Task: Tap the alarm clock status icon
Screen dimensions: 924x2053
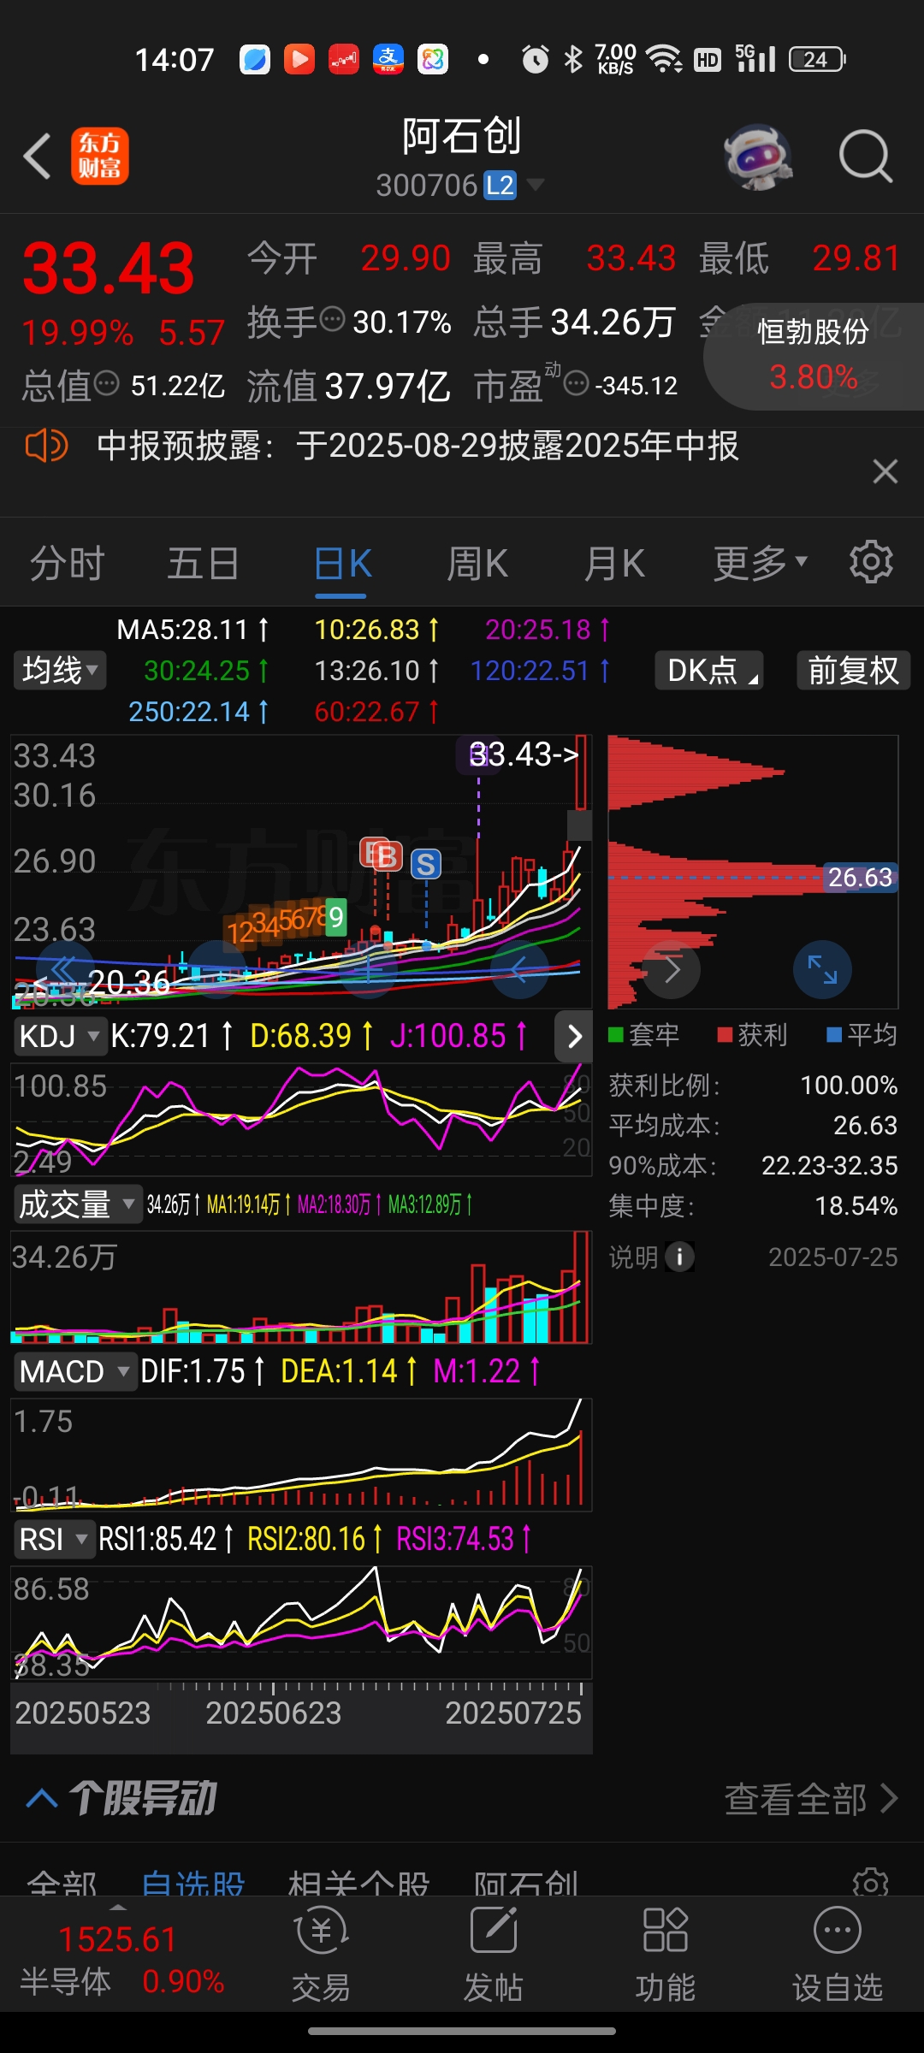Action: click(x=536, y=59)
